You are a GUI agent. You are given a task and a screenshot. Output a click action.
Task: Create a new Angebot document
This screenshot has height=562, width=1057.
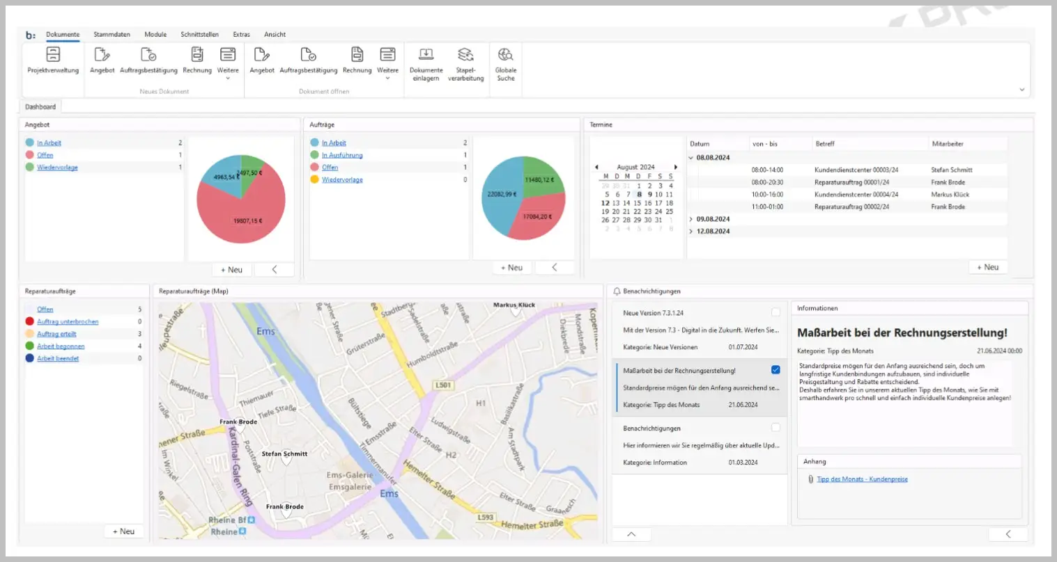102,61
